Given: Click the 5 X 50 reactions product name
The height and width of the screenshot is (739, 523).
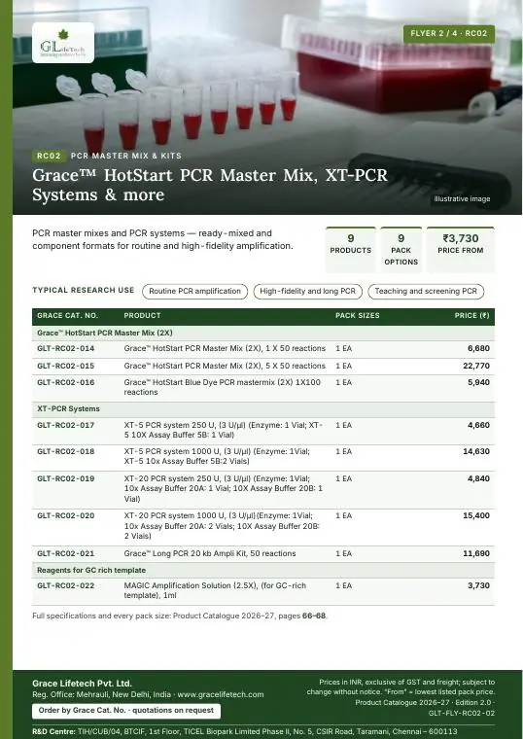Looking at the screenshot, I should point(225,366).
